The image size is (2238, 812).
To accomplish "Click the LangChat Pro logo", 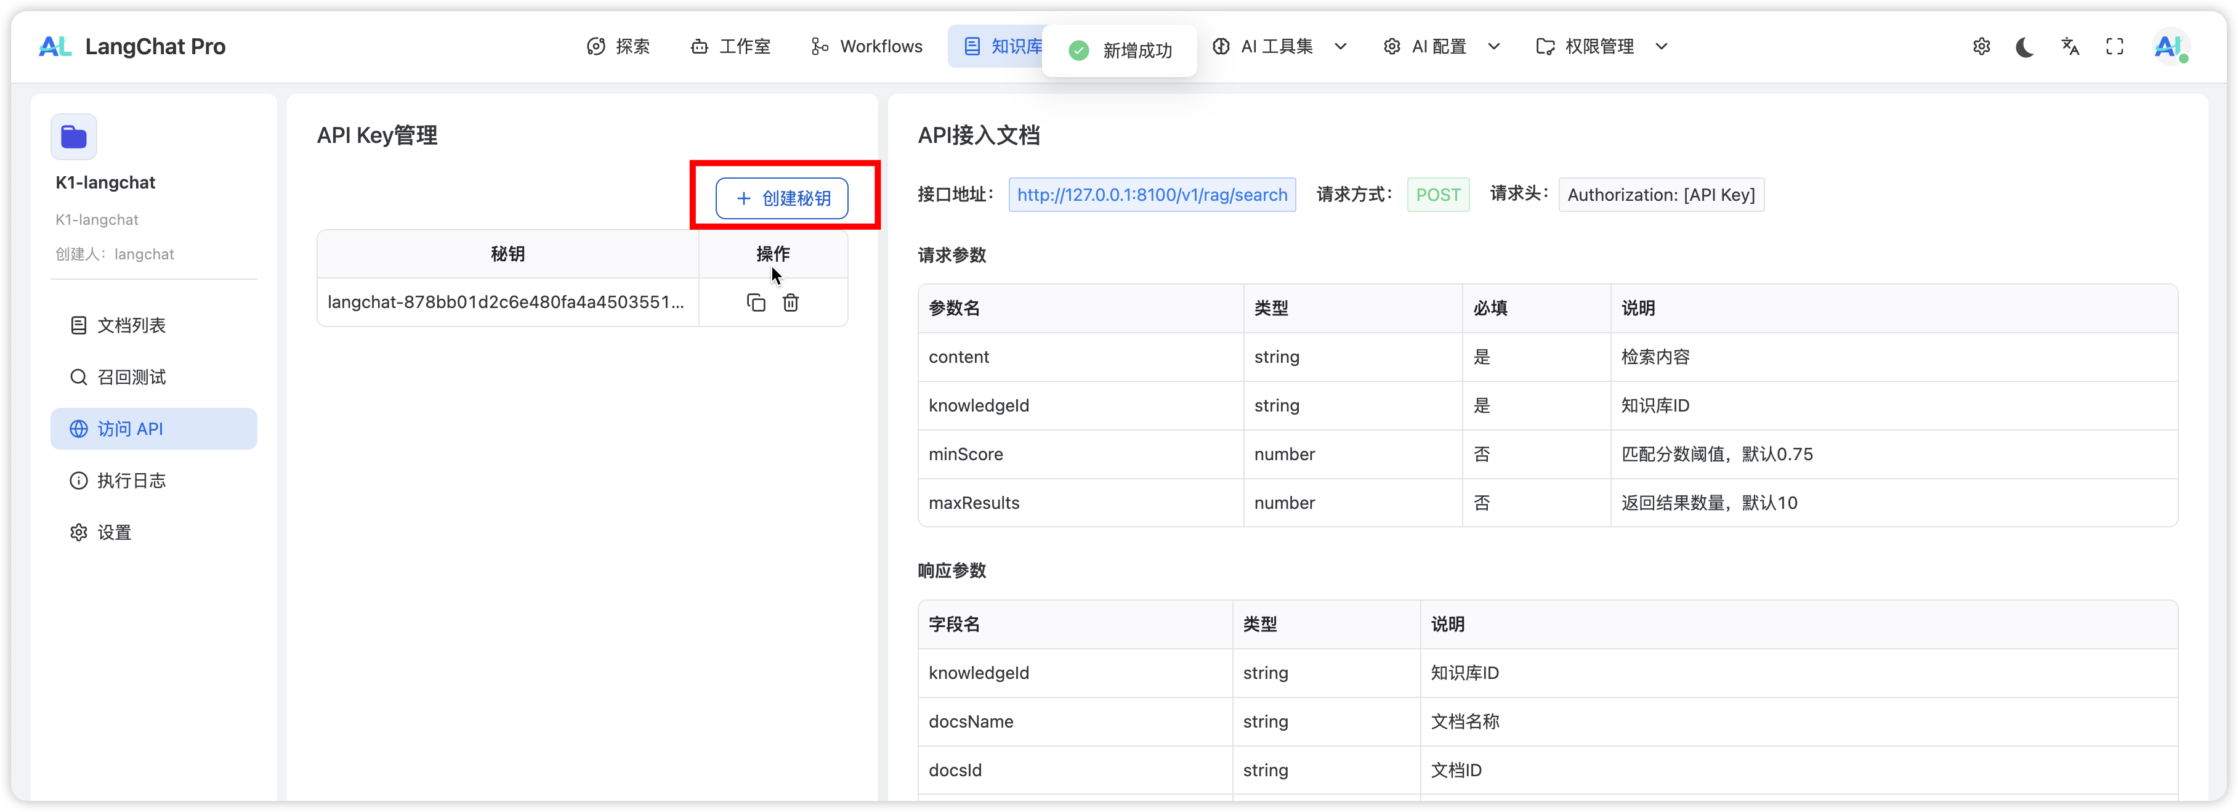I will click(x=132, y=47).
